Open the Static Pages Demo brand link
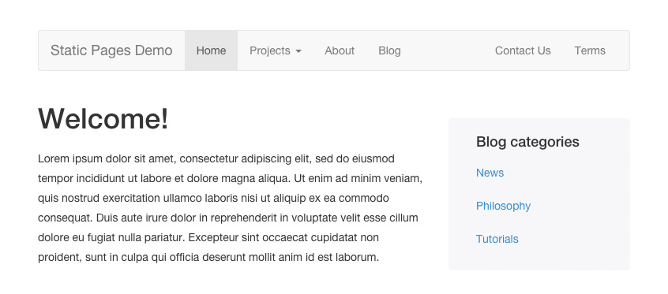 tap(111, 50)
